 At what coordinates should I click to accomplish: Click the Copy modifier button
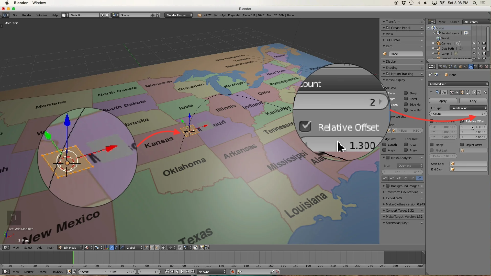(473, 101)
